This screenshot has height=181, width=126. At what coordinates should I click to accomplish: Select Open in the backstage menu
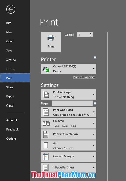pos(10,41)
